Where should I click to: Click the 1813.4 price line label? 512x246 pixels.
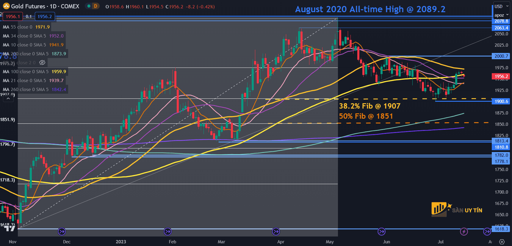pyautogui.click(x=501, y=141)
